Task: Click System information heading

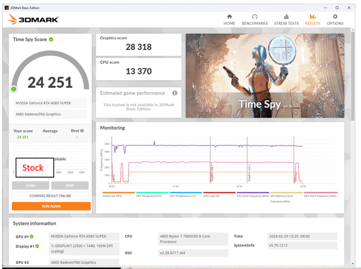Action: 34,223
